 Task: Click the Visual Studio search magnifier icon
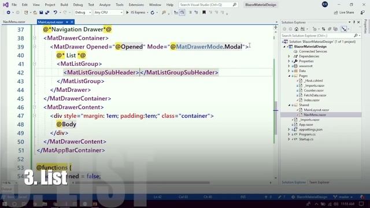234,5
